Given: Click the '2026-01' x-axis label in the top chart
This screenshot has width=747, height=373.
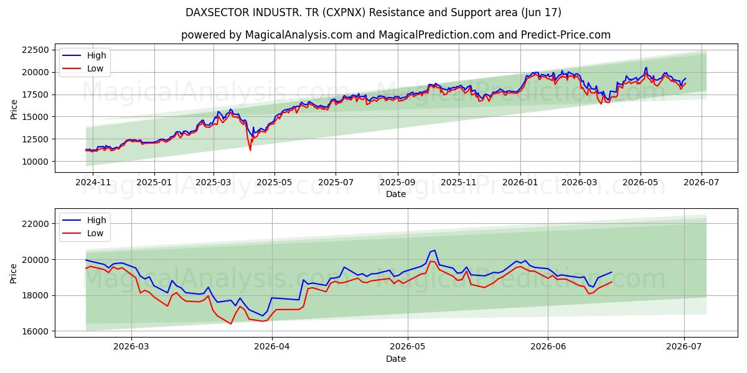Looking at the screenshot, I should 520,183.
